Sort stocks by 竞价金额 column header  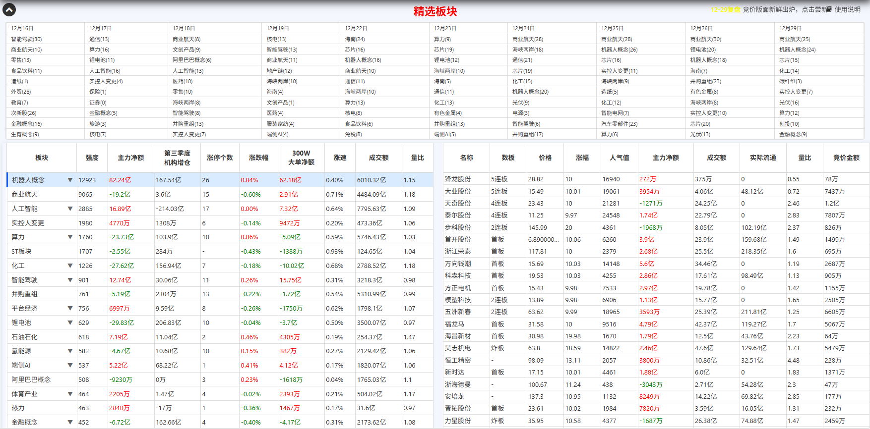pos(846,158)
